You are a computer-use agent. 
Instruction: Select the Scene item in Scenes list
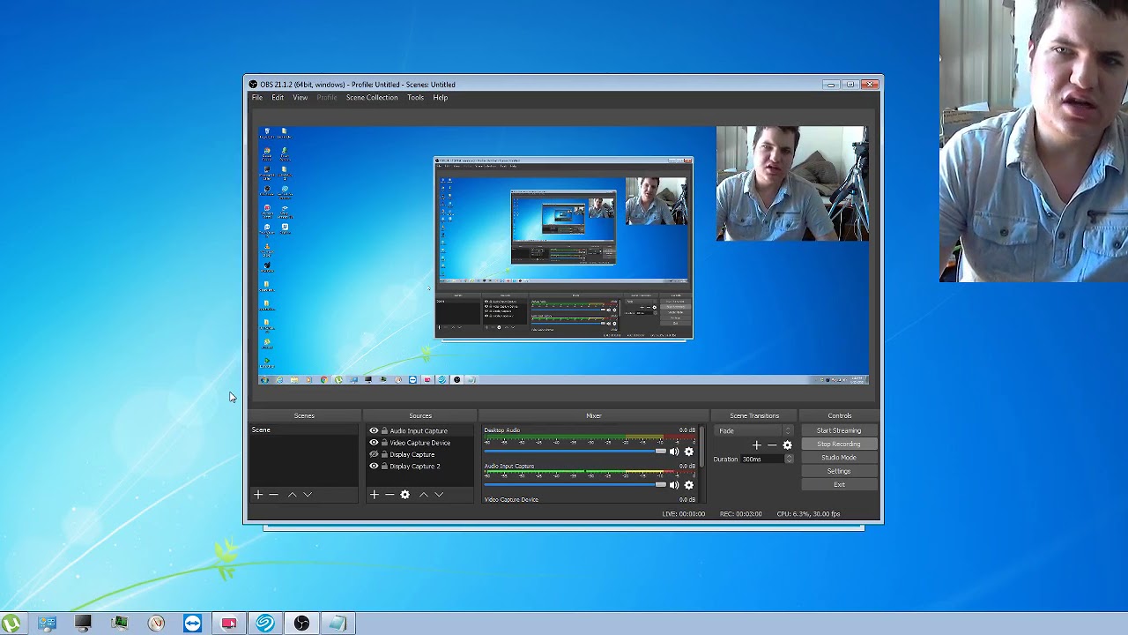304,430
